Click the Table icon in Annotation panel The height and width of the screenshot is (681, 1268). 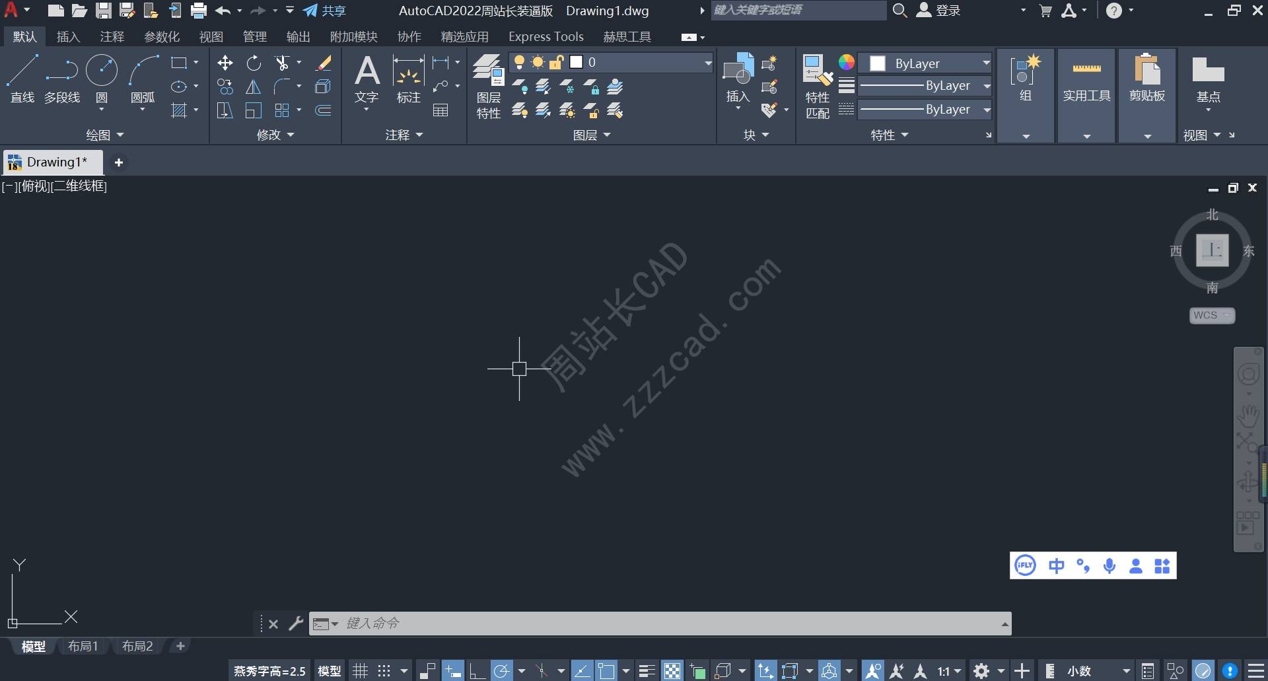pyautogui.click(x=440, y=110)
